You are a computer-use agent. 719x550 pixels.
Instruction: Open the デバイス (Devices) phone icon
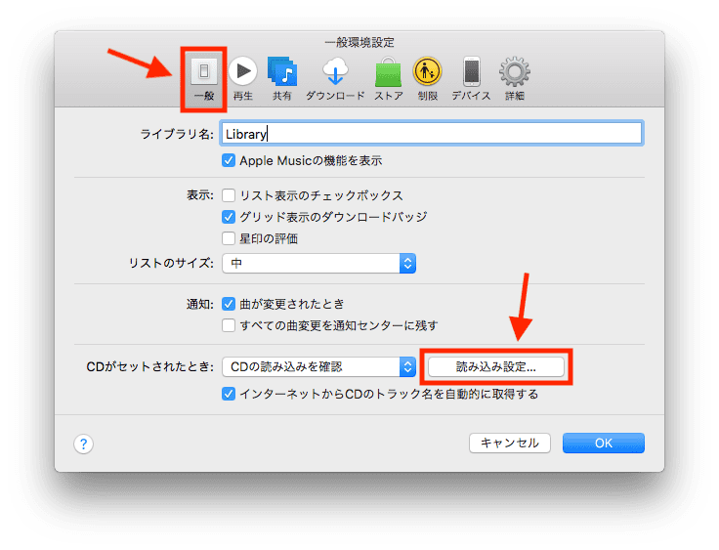(x=472, y=78)
